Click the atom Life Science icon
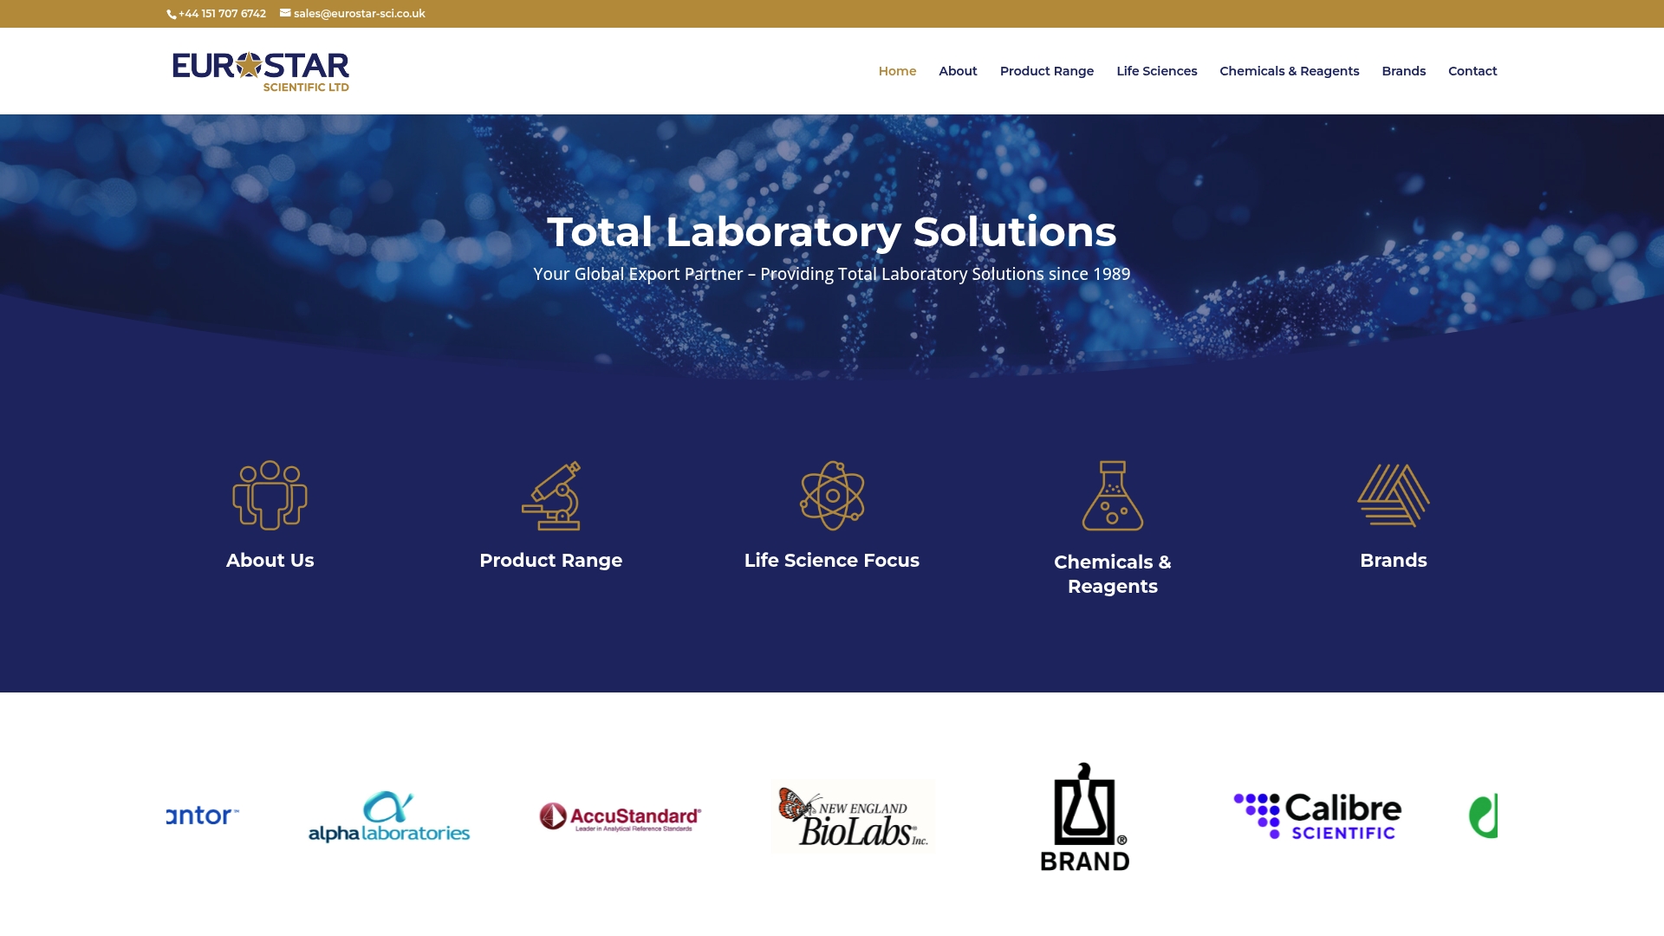 pos(832,495)
